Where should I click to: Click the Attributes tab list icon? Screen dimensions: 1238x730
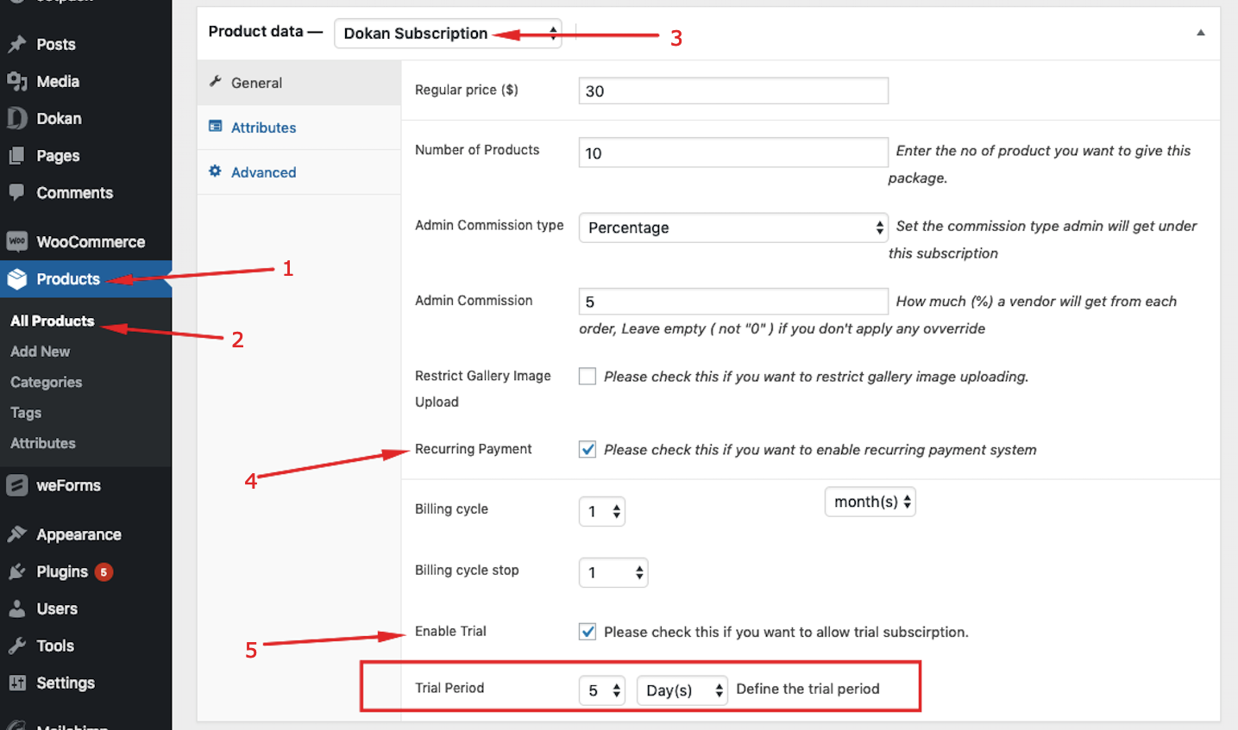[216, 127]
